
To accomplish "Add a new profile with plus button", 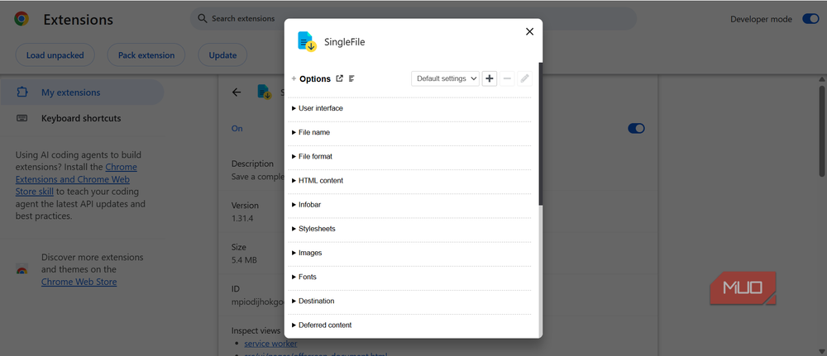I will [x=490, y=78].
